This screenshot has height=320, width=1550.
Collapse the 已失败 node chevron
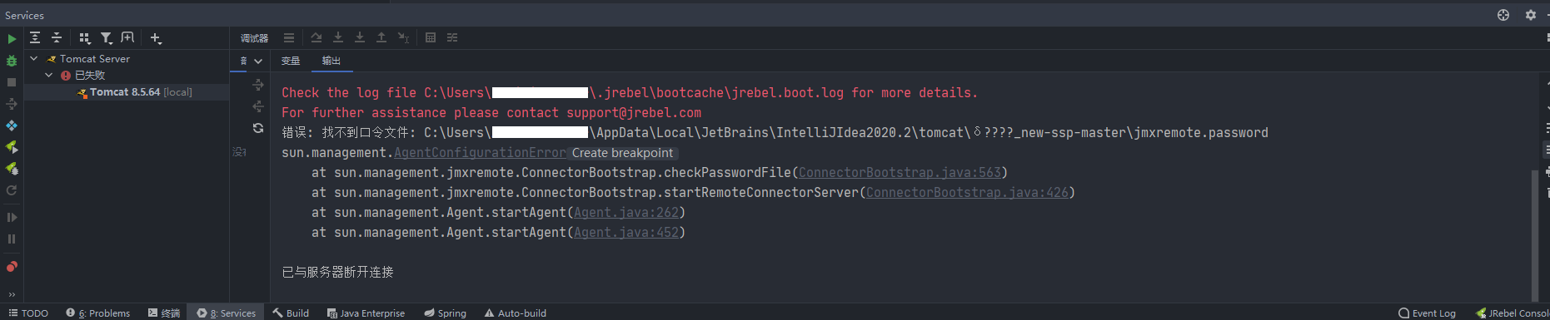tap(49, 76)
